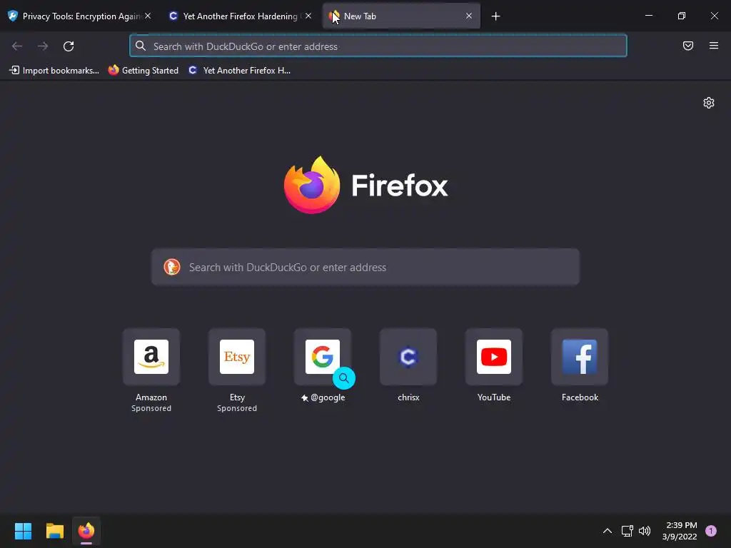Reload the current page
Viewport: 731px width, 548px height.
tap(69, 46)
